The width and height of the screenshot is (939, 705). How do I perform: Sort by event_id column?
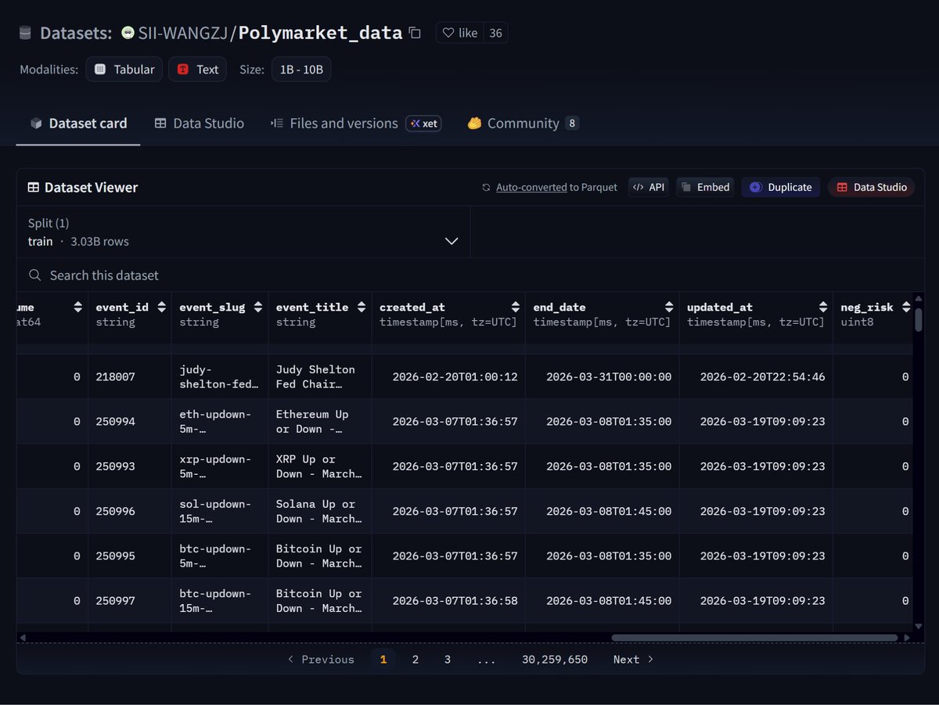tap(161, 307)
